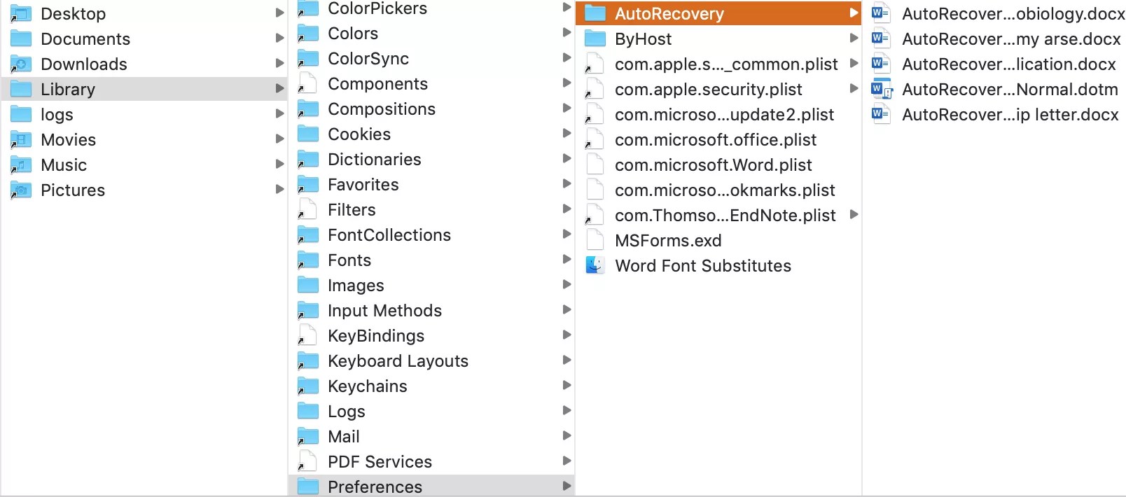Click the Finder icon beside Word Font Substitutes
This screenshot has width=1126, height=497.
click(595, 266)
